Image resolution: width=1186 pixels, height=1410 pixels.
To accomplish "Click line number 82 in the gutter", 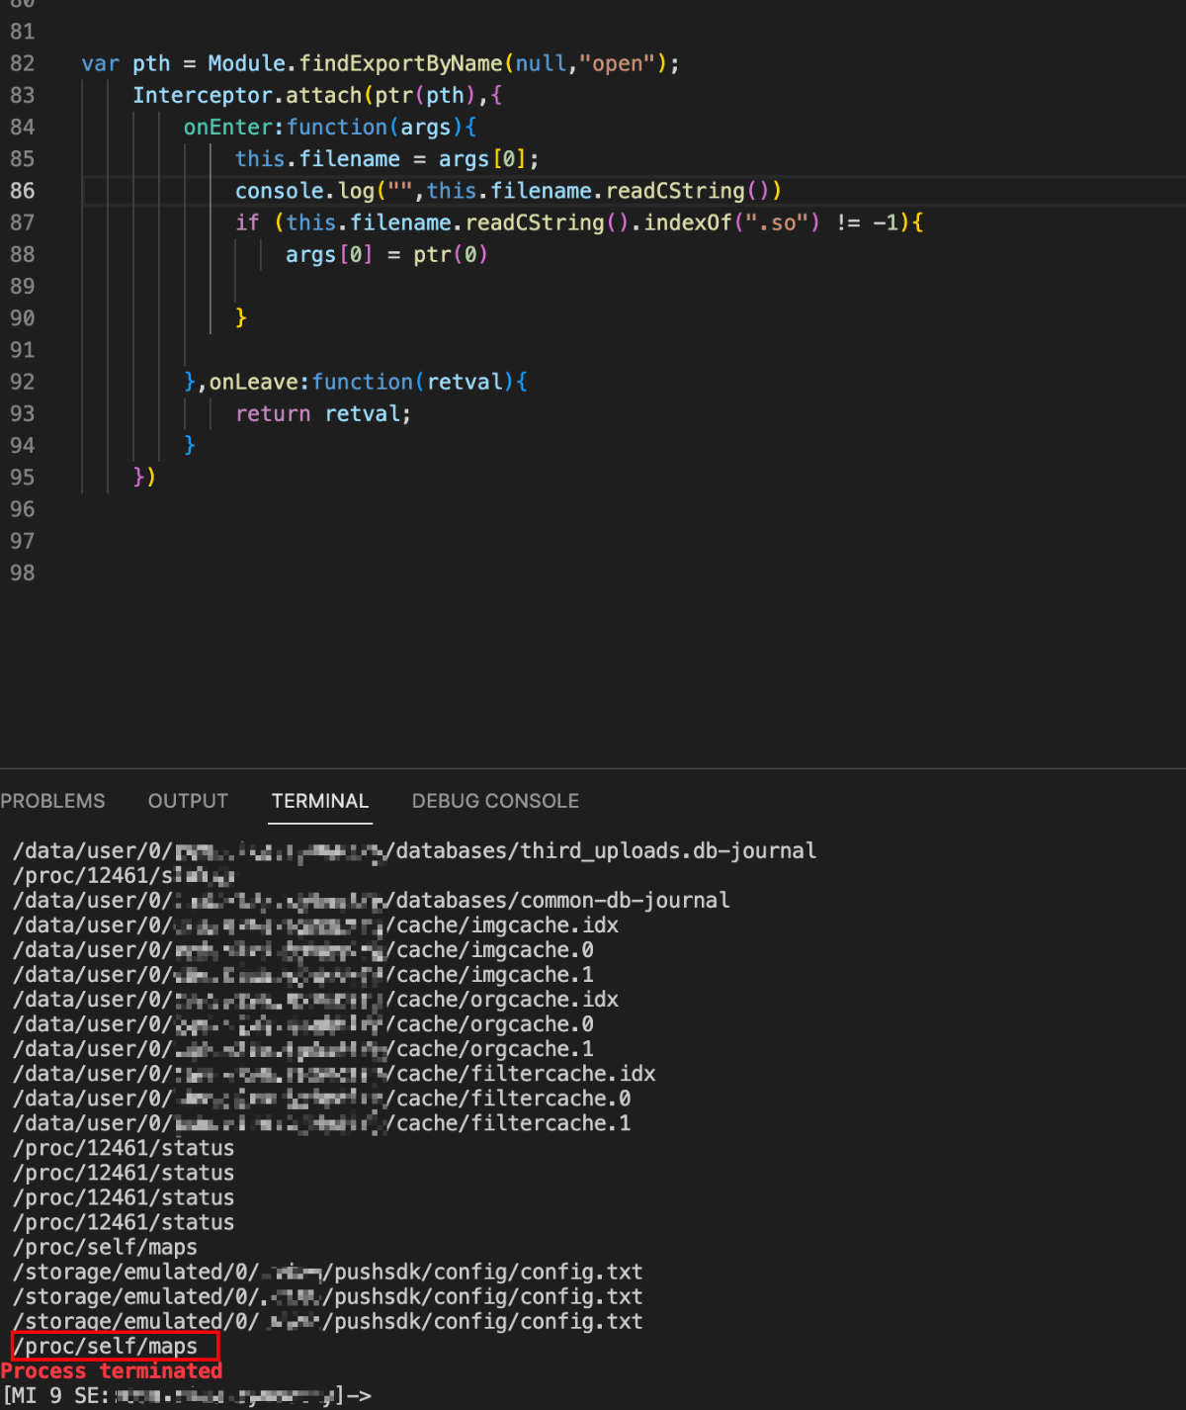I will point(22,63).
